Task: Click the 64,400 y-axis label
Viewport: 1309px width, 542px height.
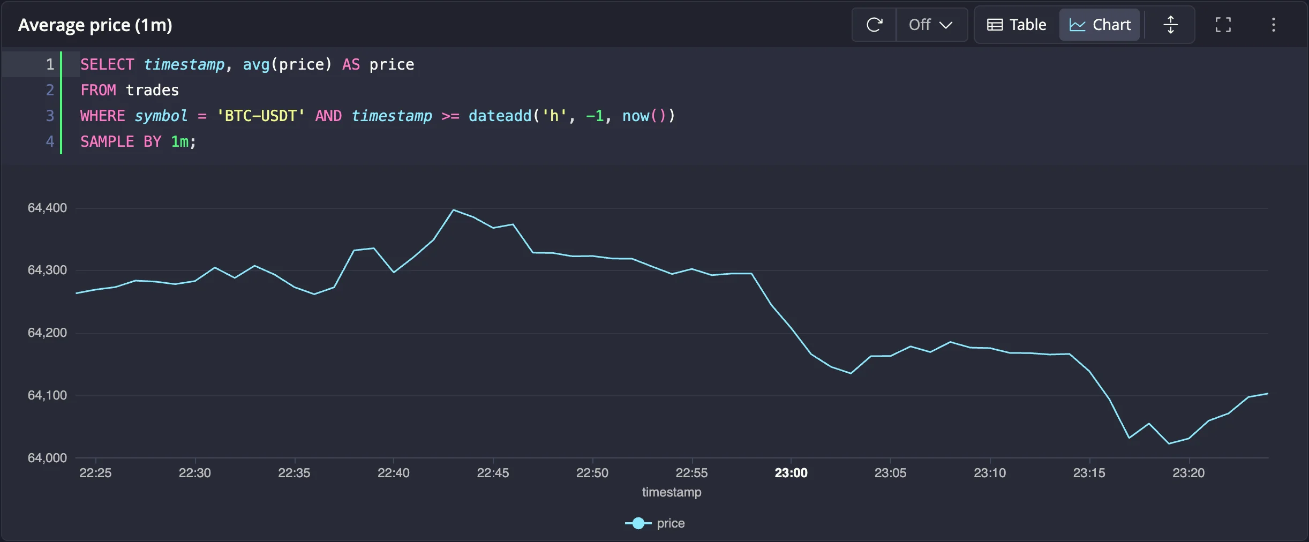Action: pos(47,208)
